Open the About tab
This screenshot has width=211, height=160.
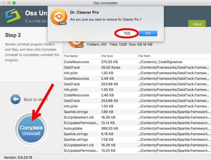click(197, 24)
